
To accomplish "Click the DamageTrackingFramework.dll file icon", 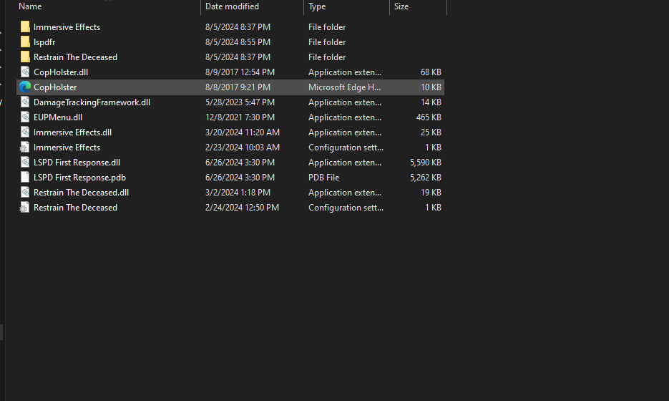I will tap(25, 102).
